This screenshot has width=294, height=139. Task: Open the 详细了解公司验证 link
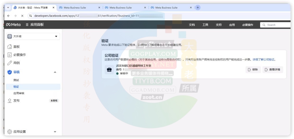(x=264, y=59)
